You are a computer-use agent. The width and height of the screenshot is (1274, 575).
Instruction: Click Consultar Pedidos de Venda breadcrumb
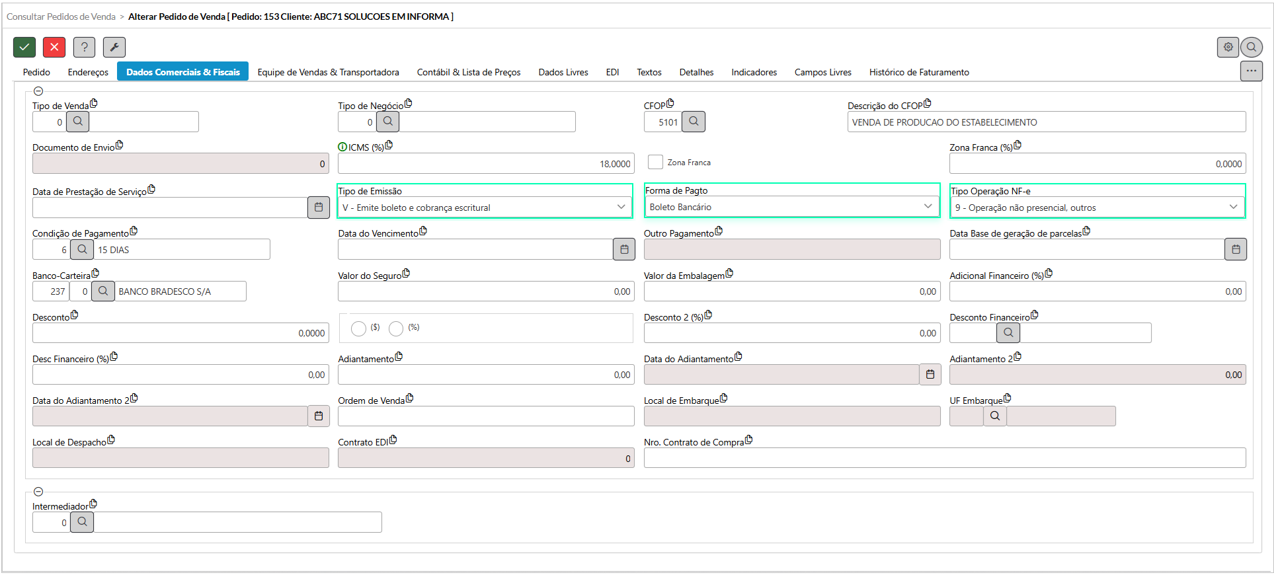[x=61, y=17]
